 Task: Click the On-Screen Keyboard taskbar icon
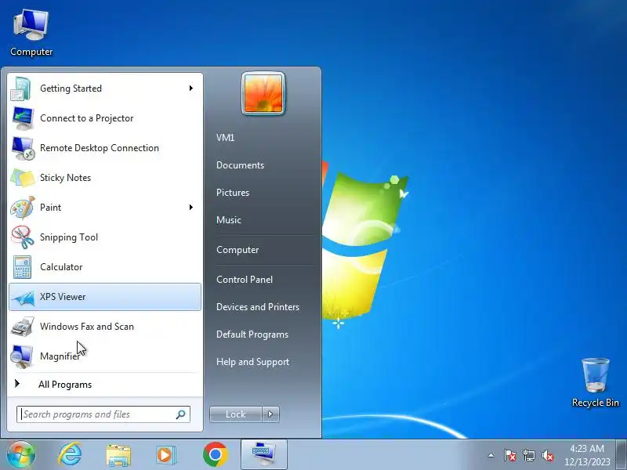tap(264, 454)
